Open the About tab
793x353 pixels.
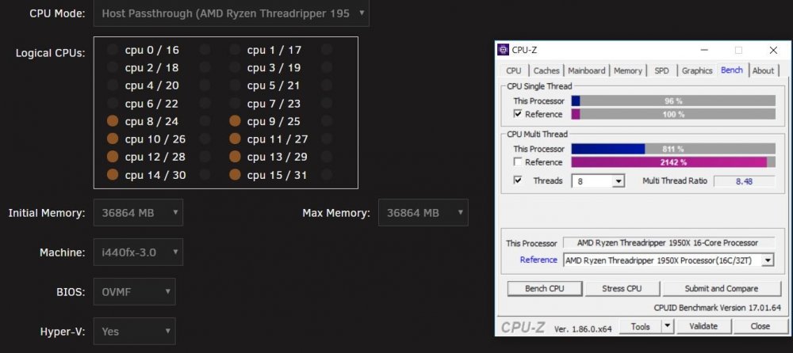(x=763, y=70)
